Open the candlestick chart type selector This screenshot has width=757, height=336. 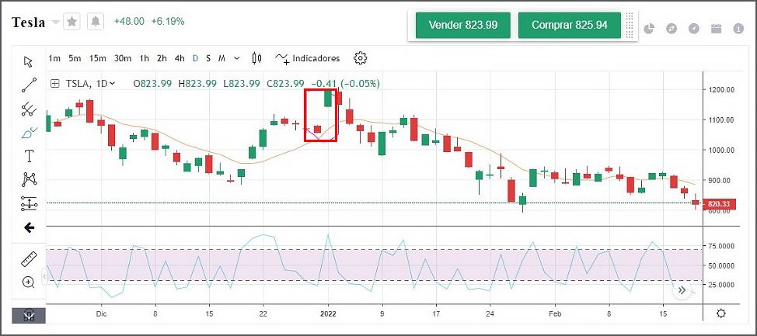257,58
